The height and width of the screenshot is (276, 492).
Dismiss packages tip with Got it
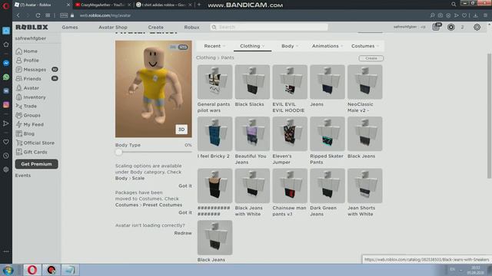(185, 212)
